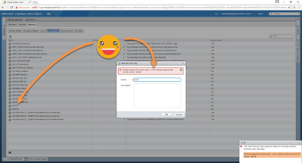
Task: Select SG-APAC-Region tag row
Action: [151, 75]
